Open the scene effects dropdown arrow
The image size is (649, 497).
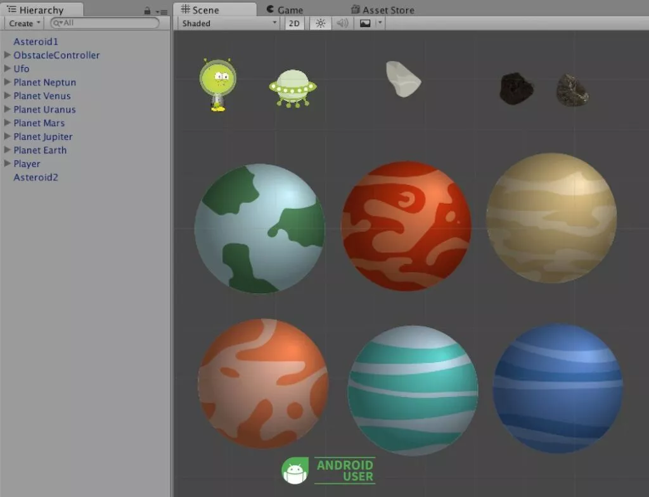(x=380, y=23)
